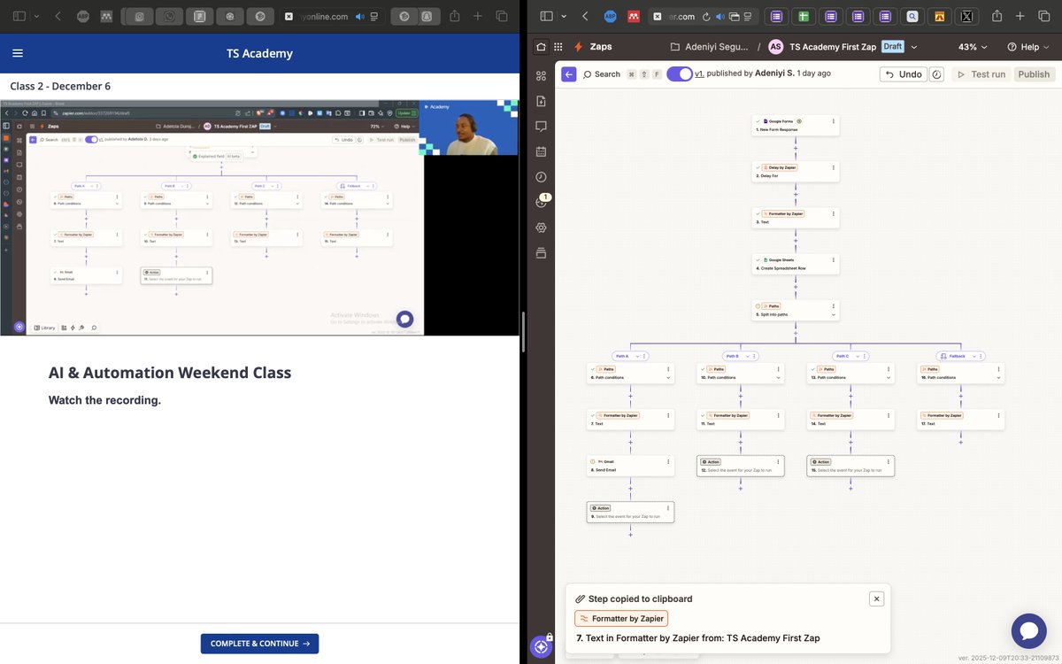The width and height of the screenshot is (1062, 664).
Task: Open the history clock icon in Zapier sidebar
Action: [542, 177]
